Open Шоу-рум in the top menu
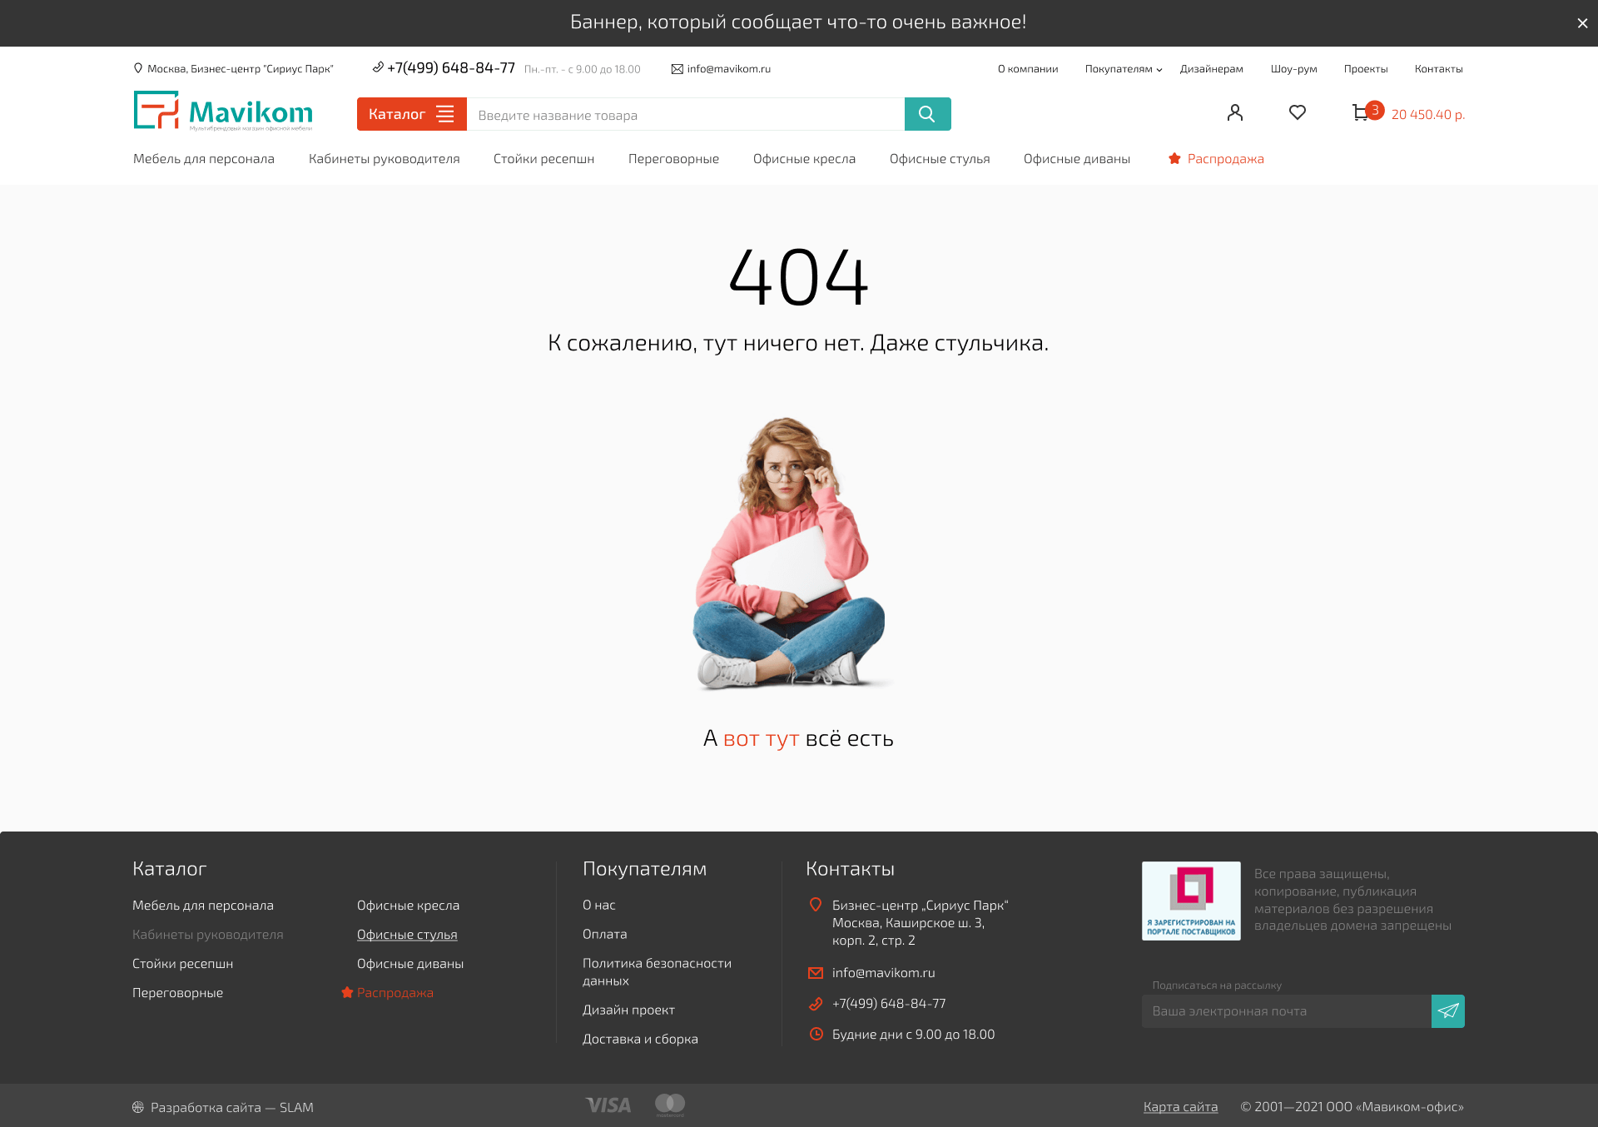This screenshot has height=1127, width=1598. pos(1293,69)
